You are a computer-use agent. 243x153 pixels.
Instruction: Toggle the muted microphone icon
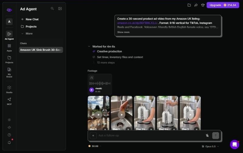207,135
